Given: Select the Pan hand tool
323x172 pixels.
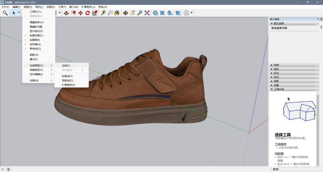Looking at the screenshot, I should [x=133, y=13].
